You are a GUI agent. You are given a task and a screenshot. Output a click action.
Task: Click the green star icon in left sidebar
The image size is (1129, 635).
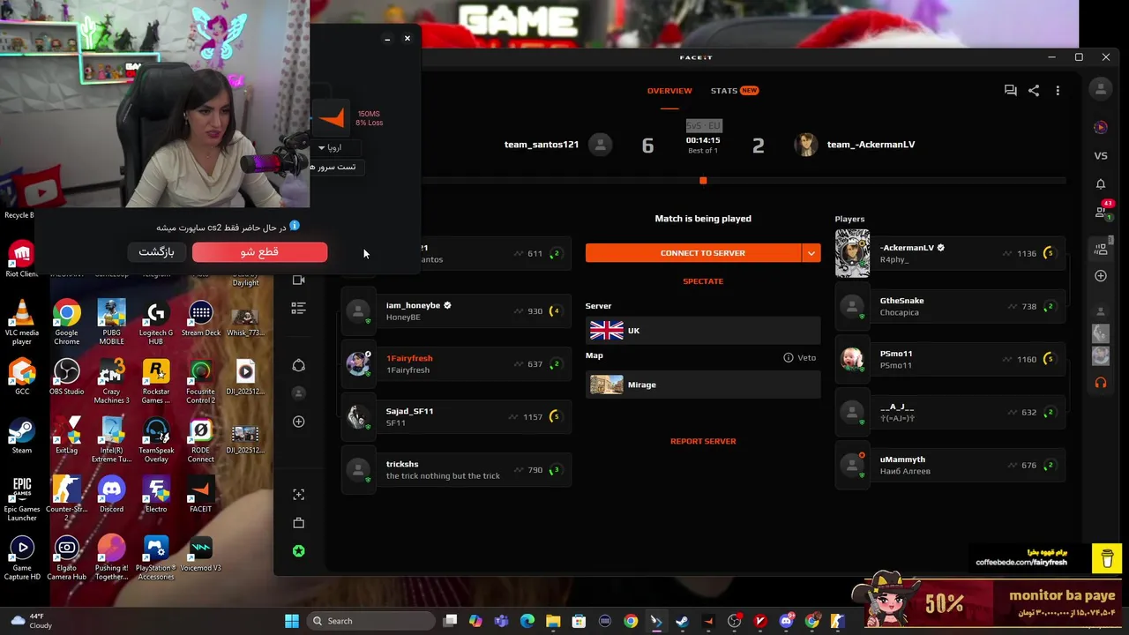point(298,551)
